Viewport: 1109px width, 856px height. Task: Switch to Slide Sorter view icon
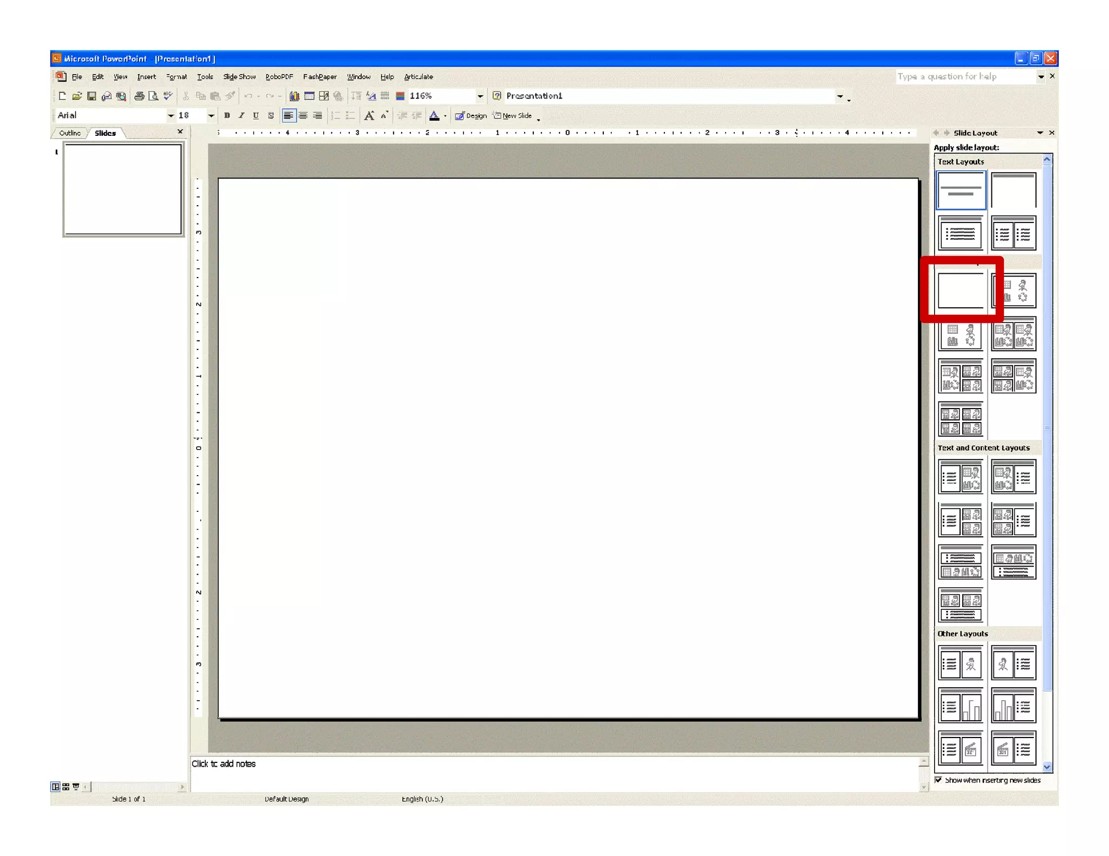click(x=66, y=787)
